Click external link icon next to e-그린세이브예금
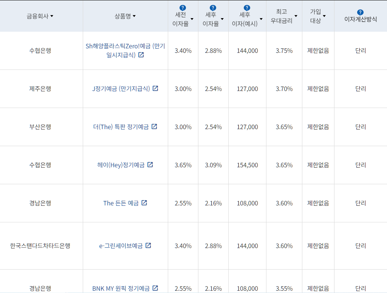The width and height of the screenshot is (387, 293). click(148, 245)
